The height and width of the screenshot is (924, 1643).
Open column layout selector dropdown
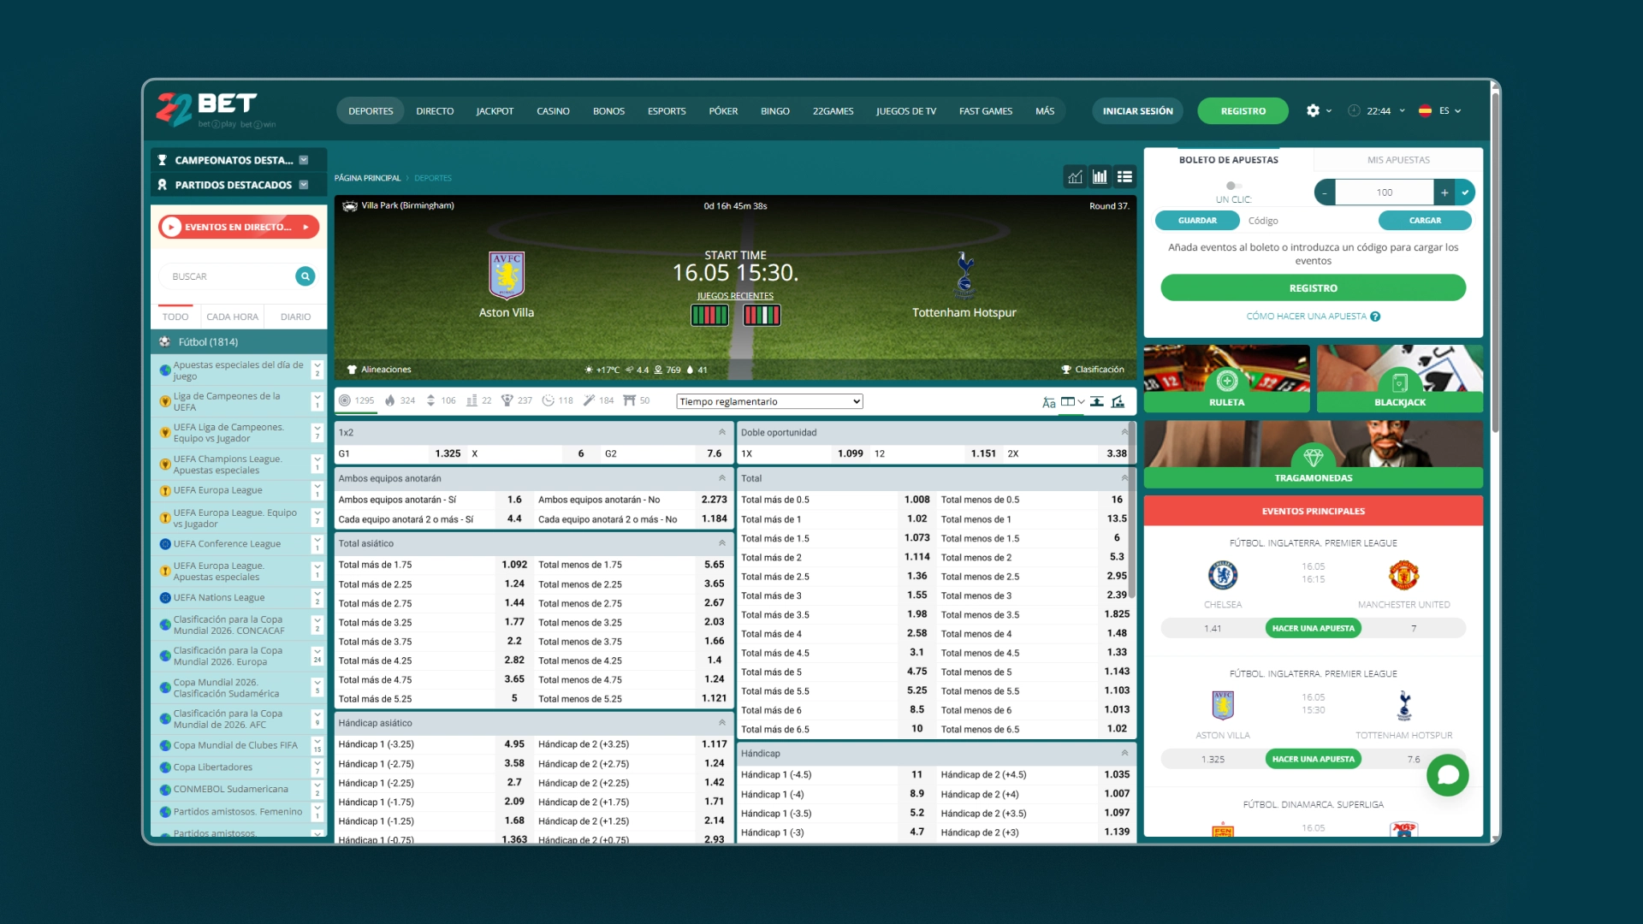[1073, 402]
